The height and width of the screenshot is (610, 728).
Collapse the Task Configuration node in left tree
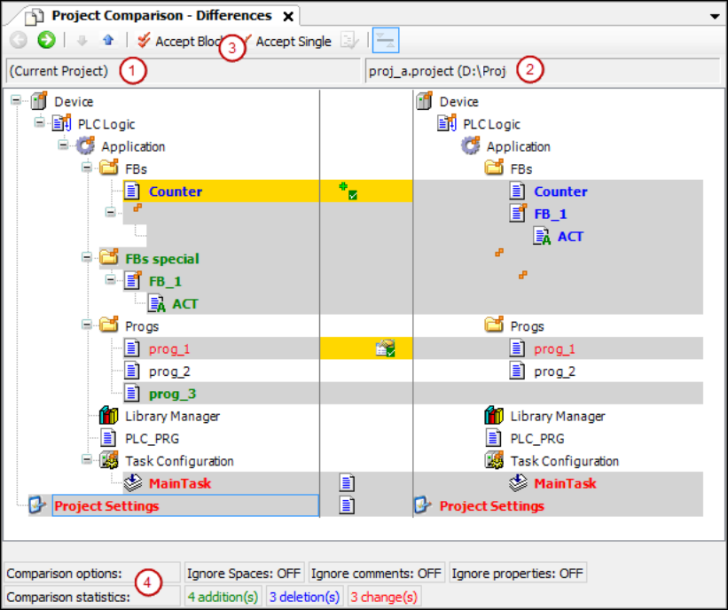87,461
